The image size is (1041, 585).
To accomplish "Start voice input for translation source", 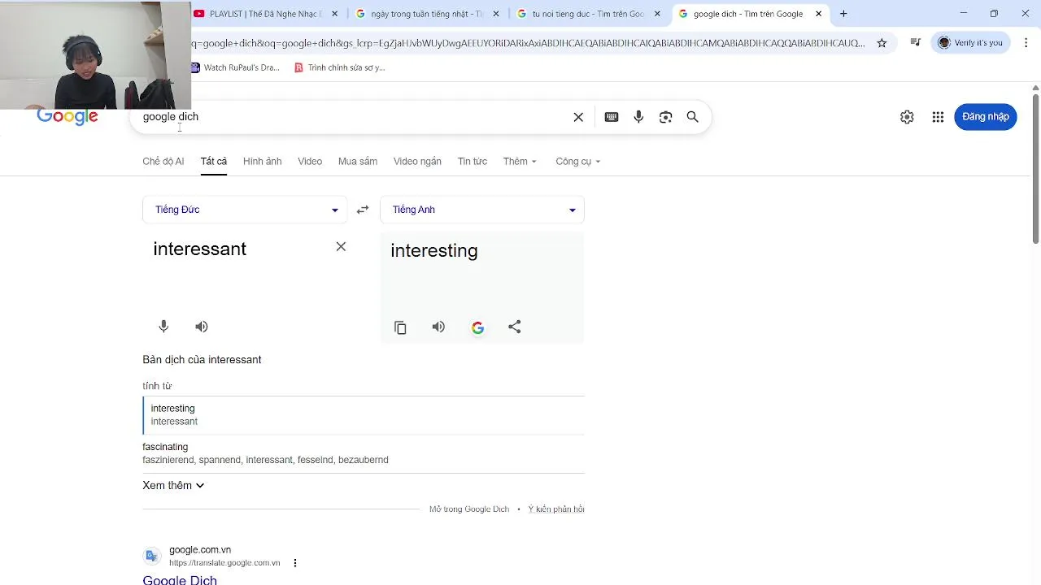I will (x=163, y=327).
